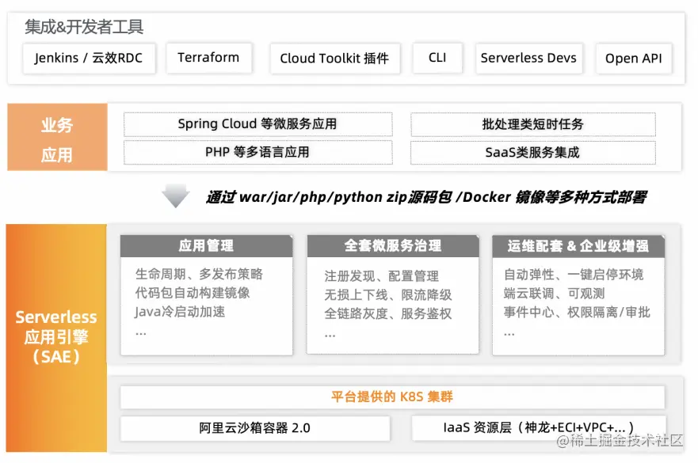Screen dimensions: 698x463
Task: Click Java冷启动加速 text line
Action: tap(180, 312)
